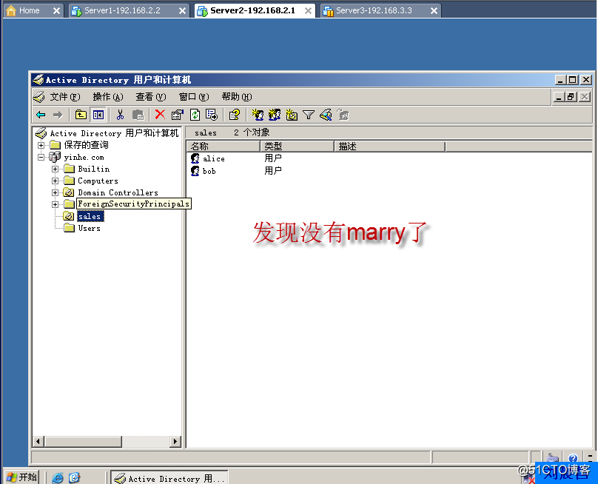Open the 查看(V) menu
Viewport: 598px width, 484px height.
coord(151,97)
